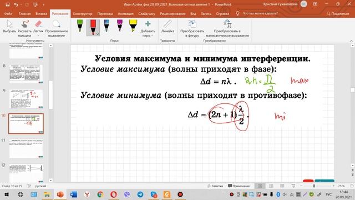Select slide 8 thumbnail
The width and height of the screenshot is (355, 200).
point(26,74)
